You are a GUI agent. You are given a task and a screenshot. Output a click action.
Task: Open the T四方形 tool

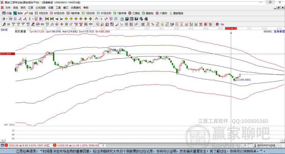[88, 13]
